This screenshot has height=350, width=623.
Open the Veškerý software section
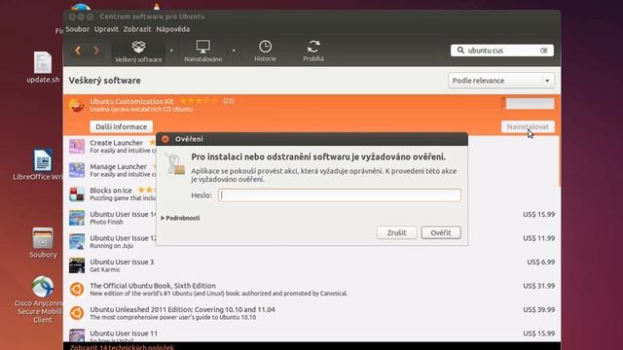tap(138, 52)
